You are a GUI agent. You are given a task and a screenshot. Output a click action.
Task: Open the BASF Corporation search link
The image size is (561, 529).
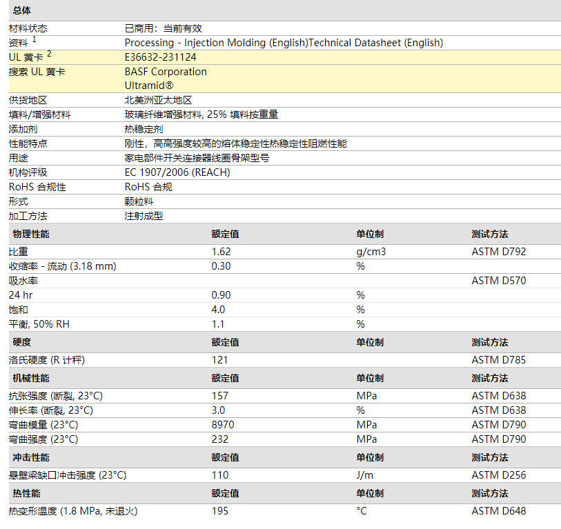[x=166, y=72]
